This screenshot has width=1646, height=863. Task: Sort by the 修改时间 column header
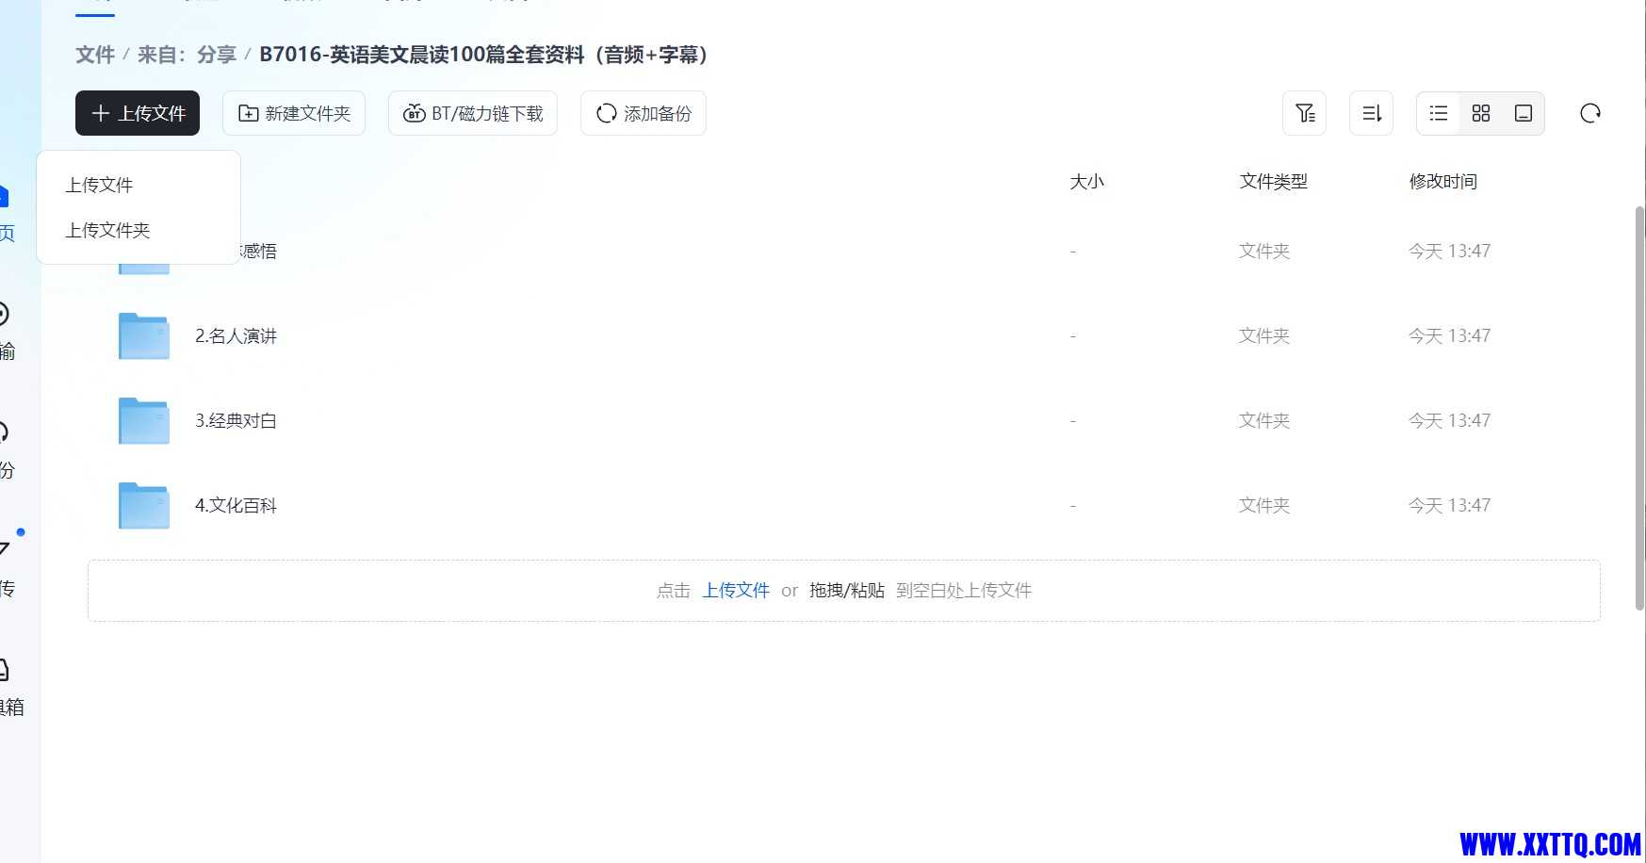(x=1442, y=181)
